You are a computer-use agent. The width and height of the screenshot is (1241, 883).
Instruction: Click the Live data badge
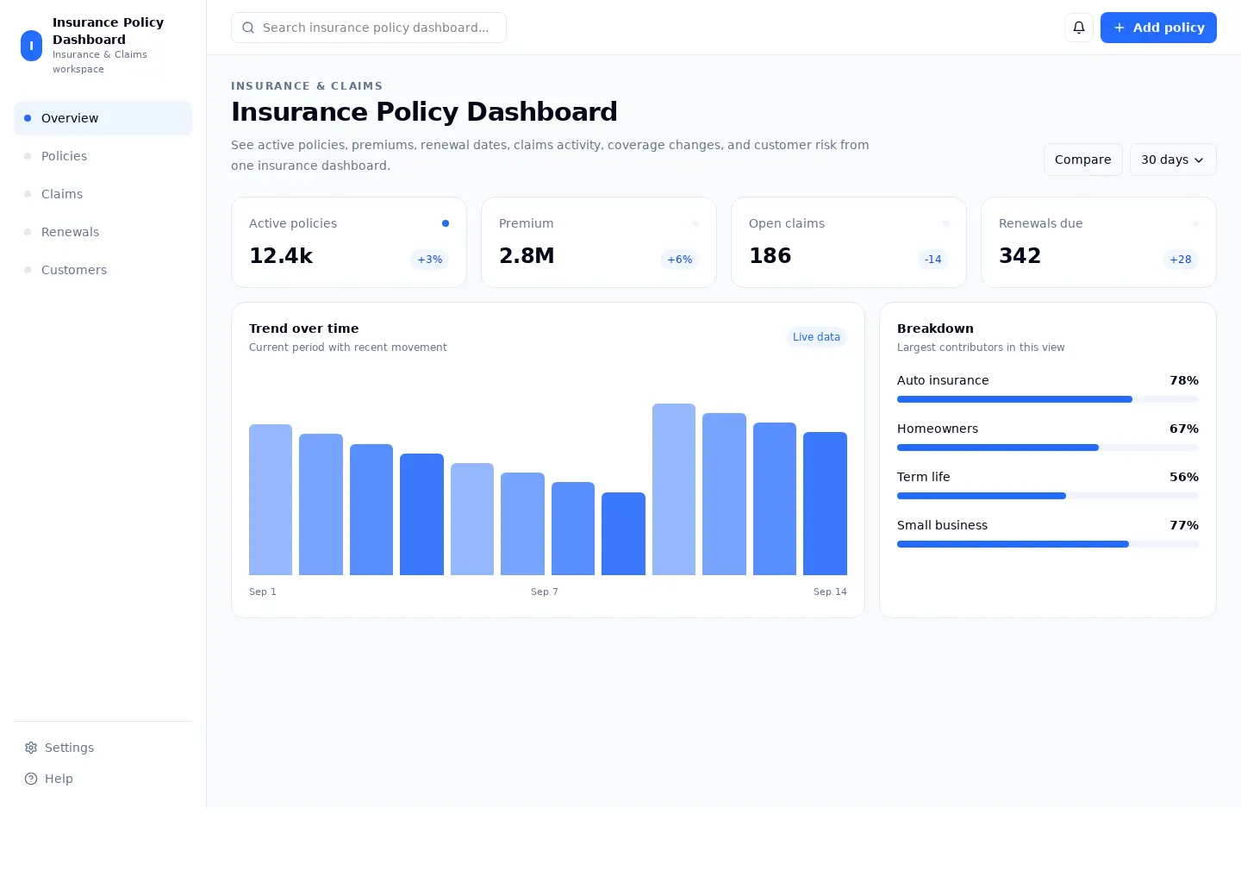(816, 337)
